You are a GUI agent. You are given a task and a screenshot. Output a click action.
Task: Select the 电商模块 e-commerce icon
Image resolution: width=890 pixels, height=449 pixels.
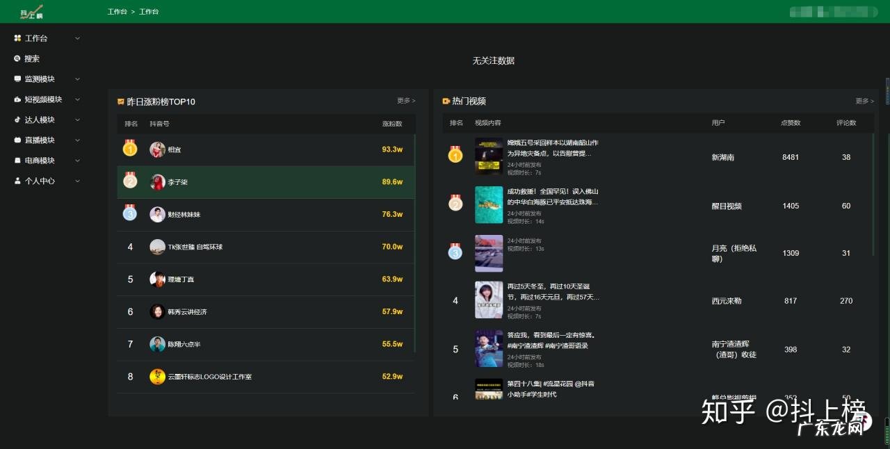point(18,161)
